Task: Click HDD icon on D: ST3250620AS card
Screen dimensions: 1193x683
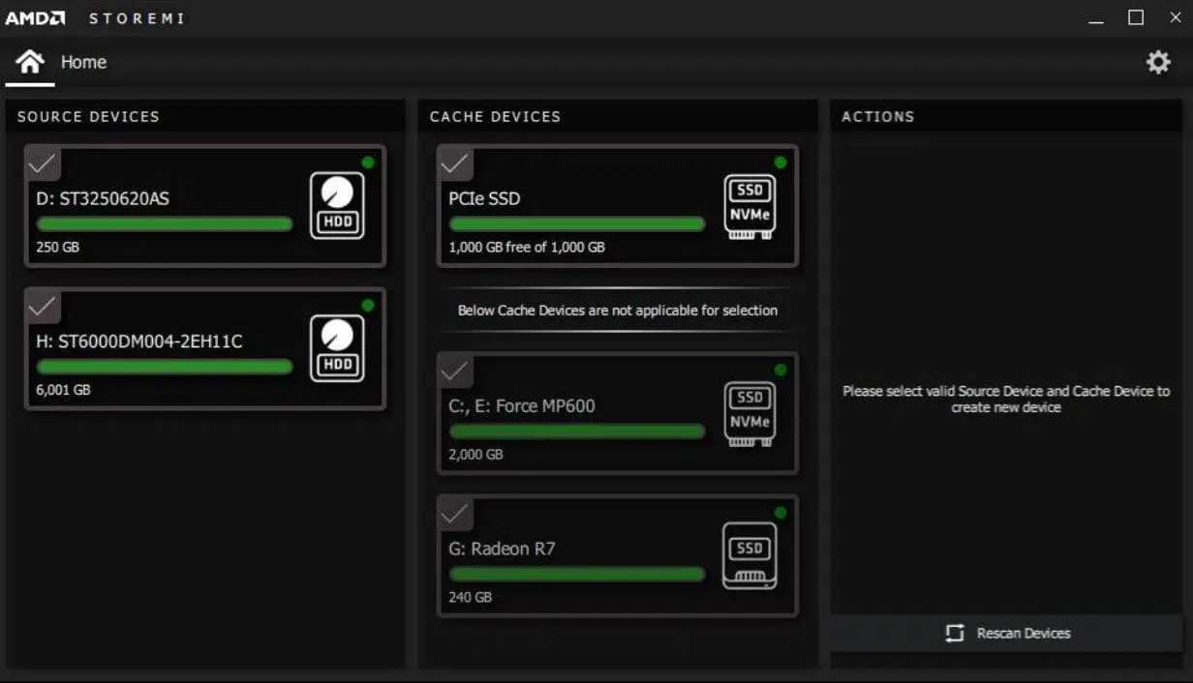Action: point(337,205)
